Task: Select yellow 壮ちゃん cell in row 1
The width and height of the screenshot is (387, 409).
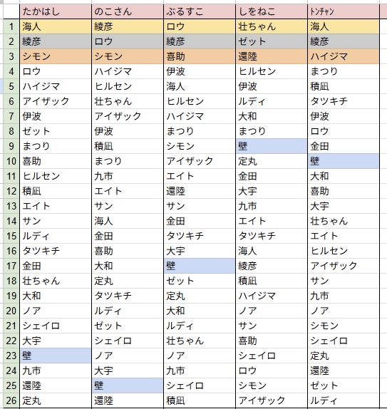Action: click(x=272, y=26)
